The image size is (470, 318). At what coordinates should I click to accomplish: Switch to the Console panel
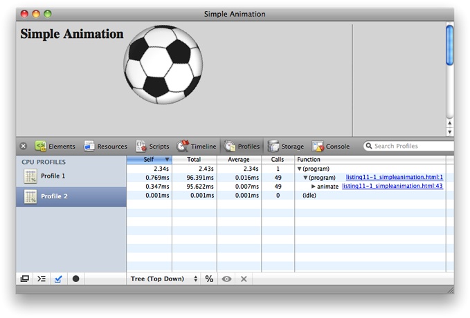coord(331,147)
